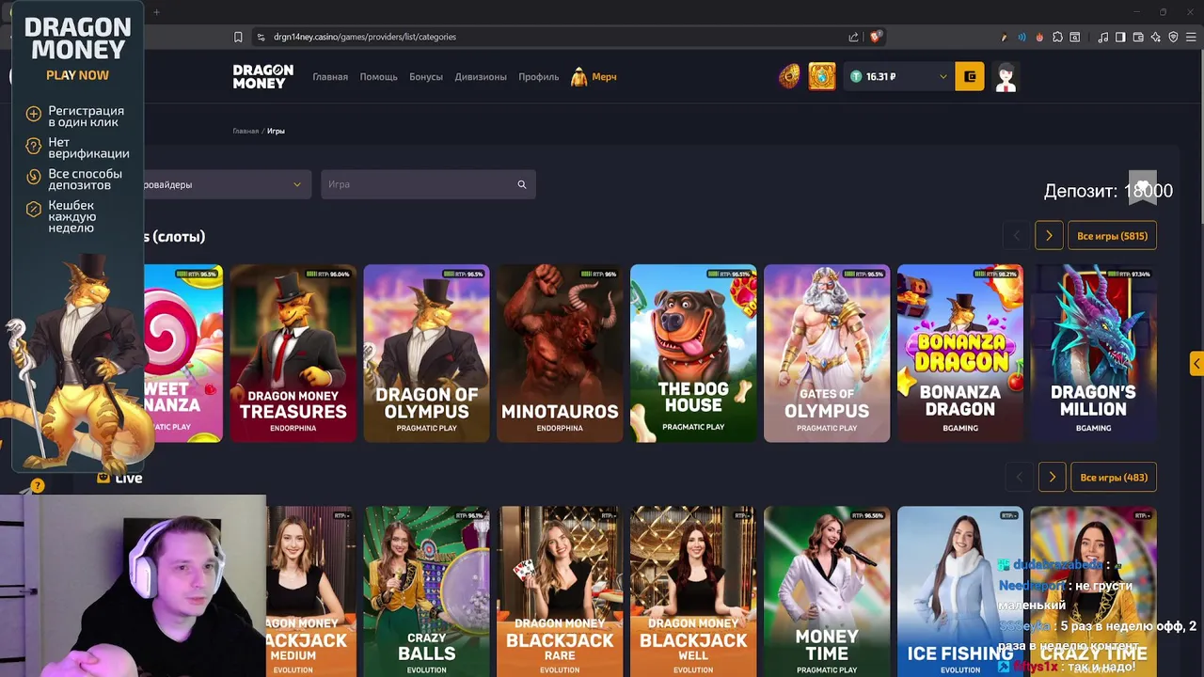The width and height of the screenshot is (1204, 677).
Task: Open the Мерч hoodie link
Action: (594, 76)
